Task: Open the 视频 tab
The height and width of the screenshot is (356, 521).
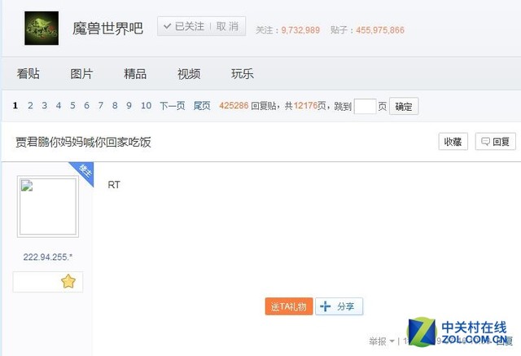Action: point(189,74)
